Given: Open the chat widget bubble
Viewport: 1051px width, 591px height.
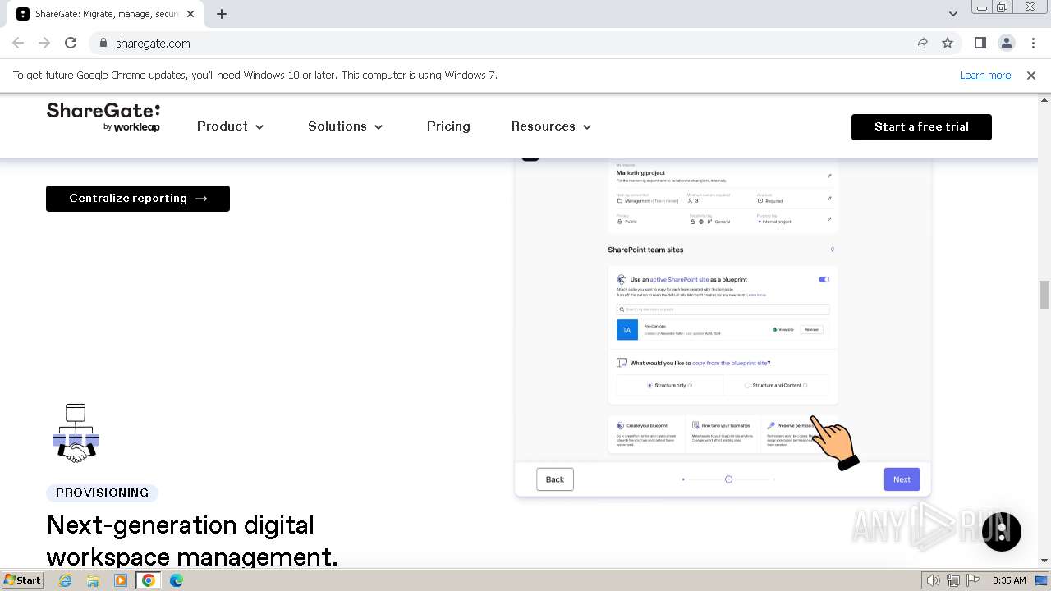Looking at the screenshot, I should (x=1002, y=531).
